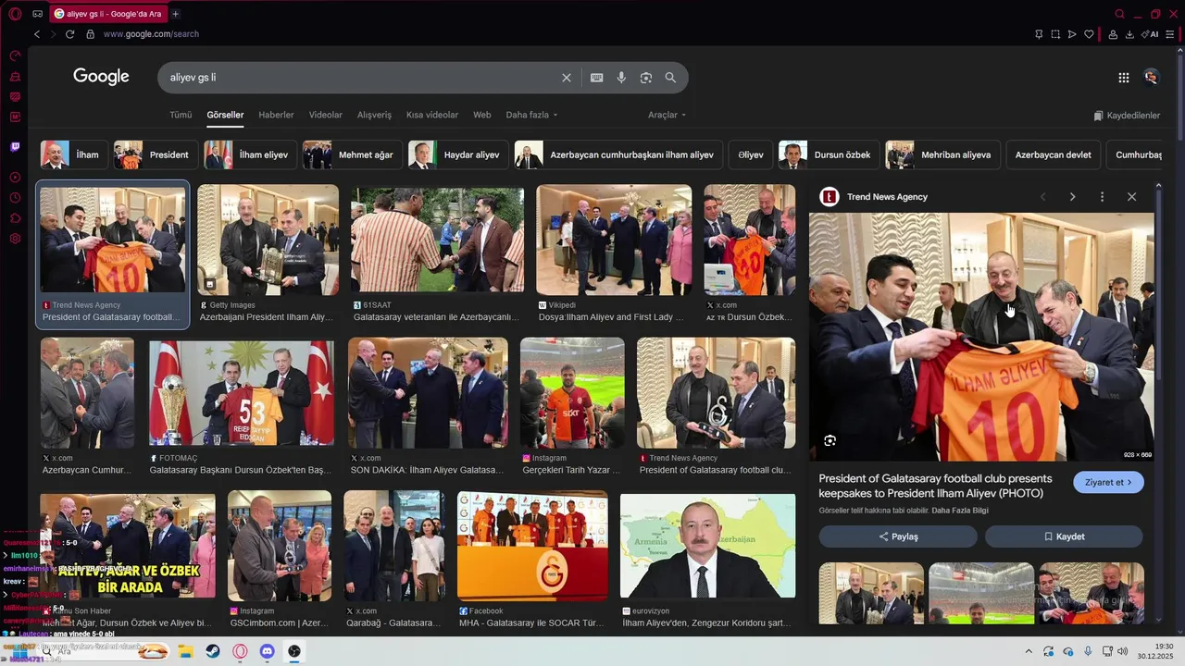
Task: Open the Opera AI assistant button
Action: pos(1151,34)
